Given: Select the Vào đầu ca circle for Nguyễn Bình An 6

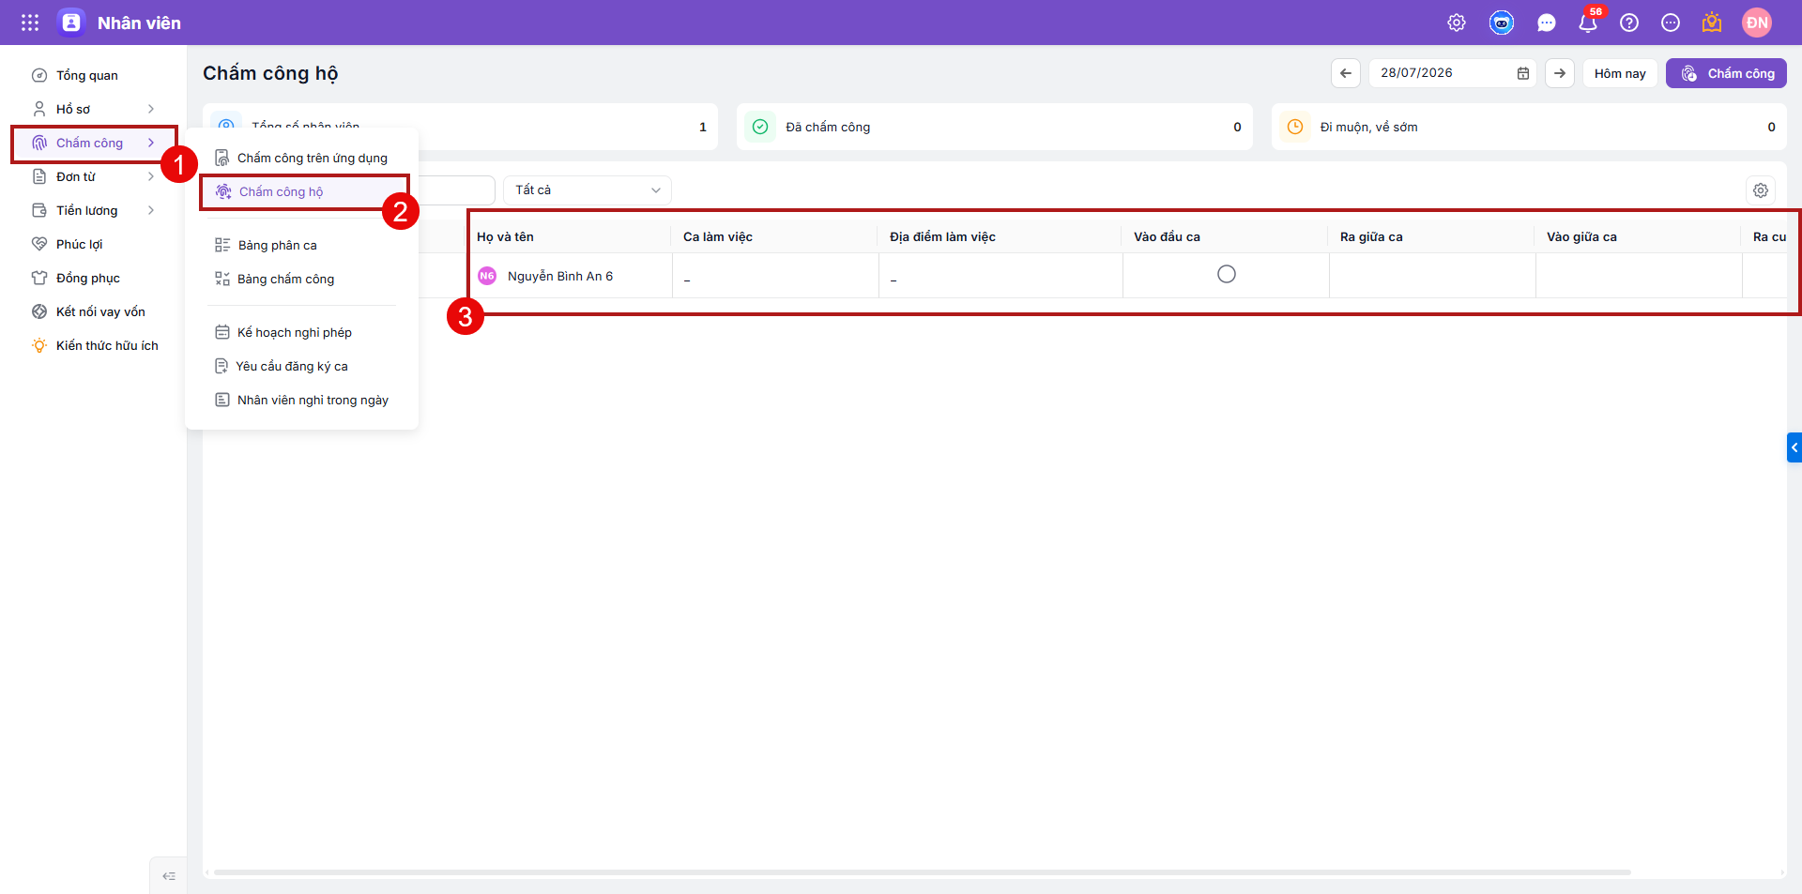Looking at the screenshot, I should [x=1227, y=274].
